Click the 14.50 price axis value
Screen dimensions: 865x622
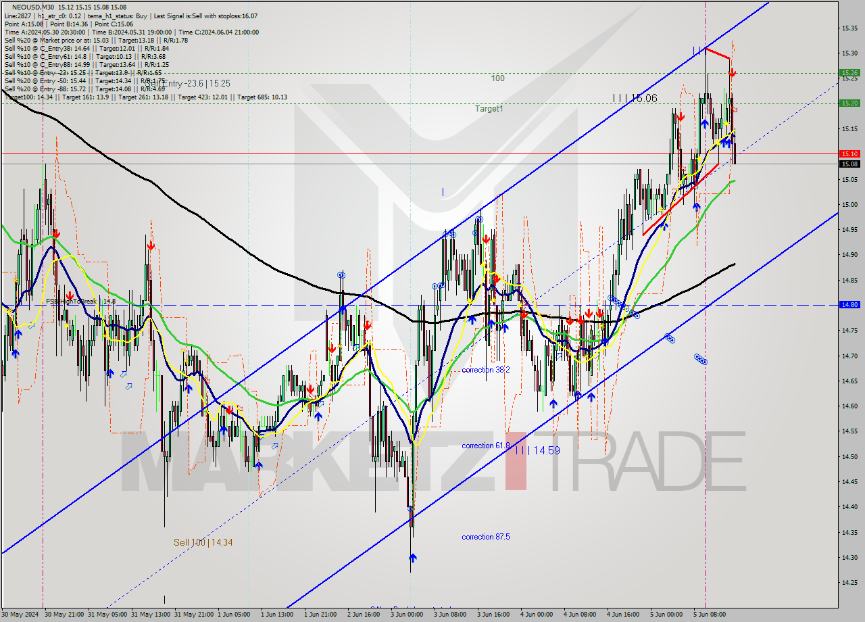pyautogui.click(x=849, y=456)
